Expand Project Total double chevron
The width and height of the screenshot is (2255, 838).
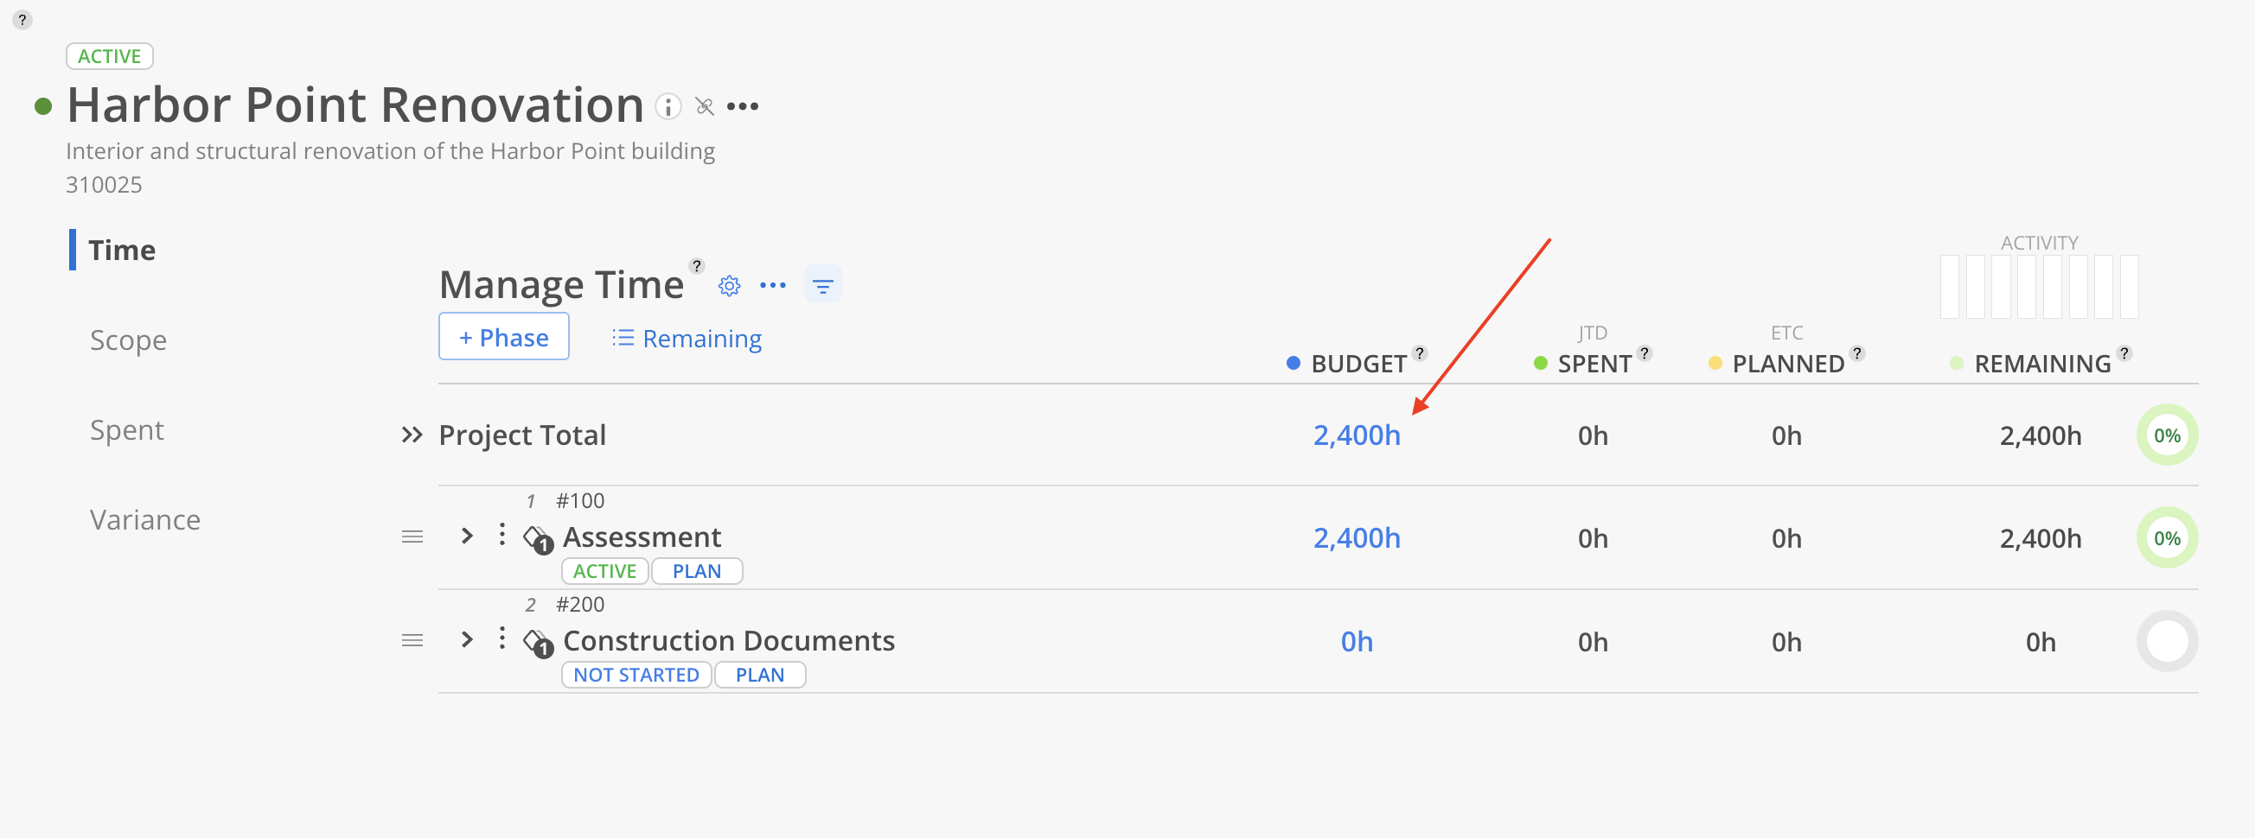pyautogui.click(x=412, y=435)
